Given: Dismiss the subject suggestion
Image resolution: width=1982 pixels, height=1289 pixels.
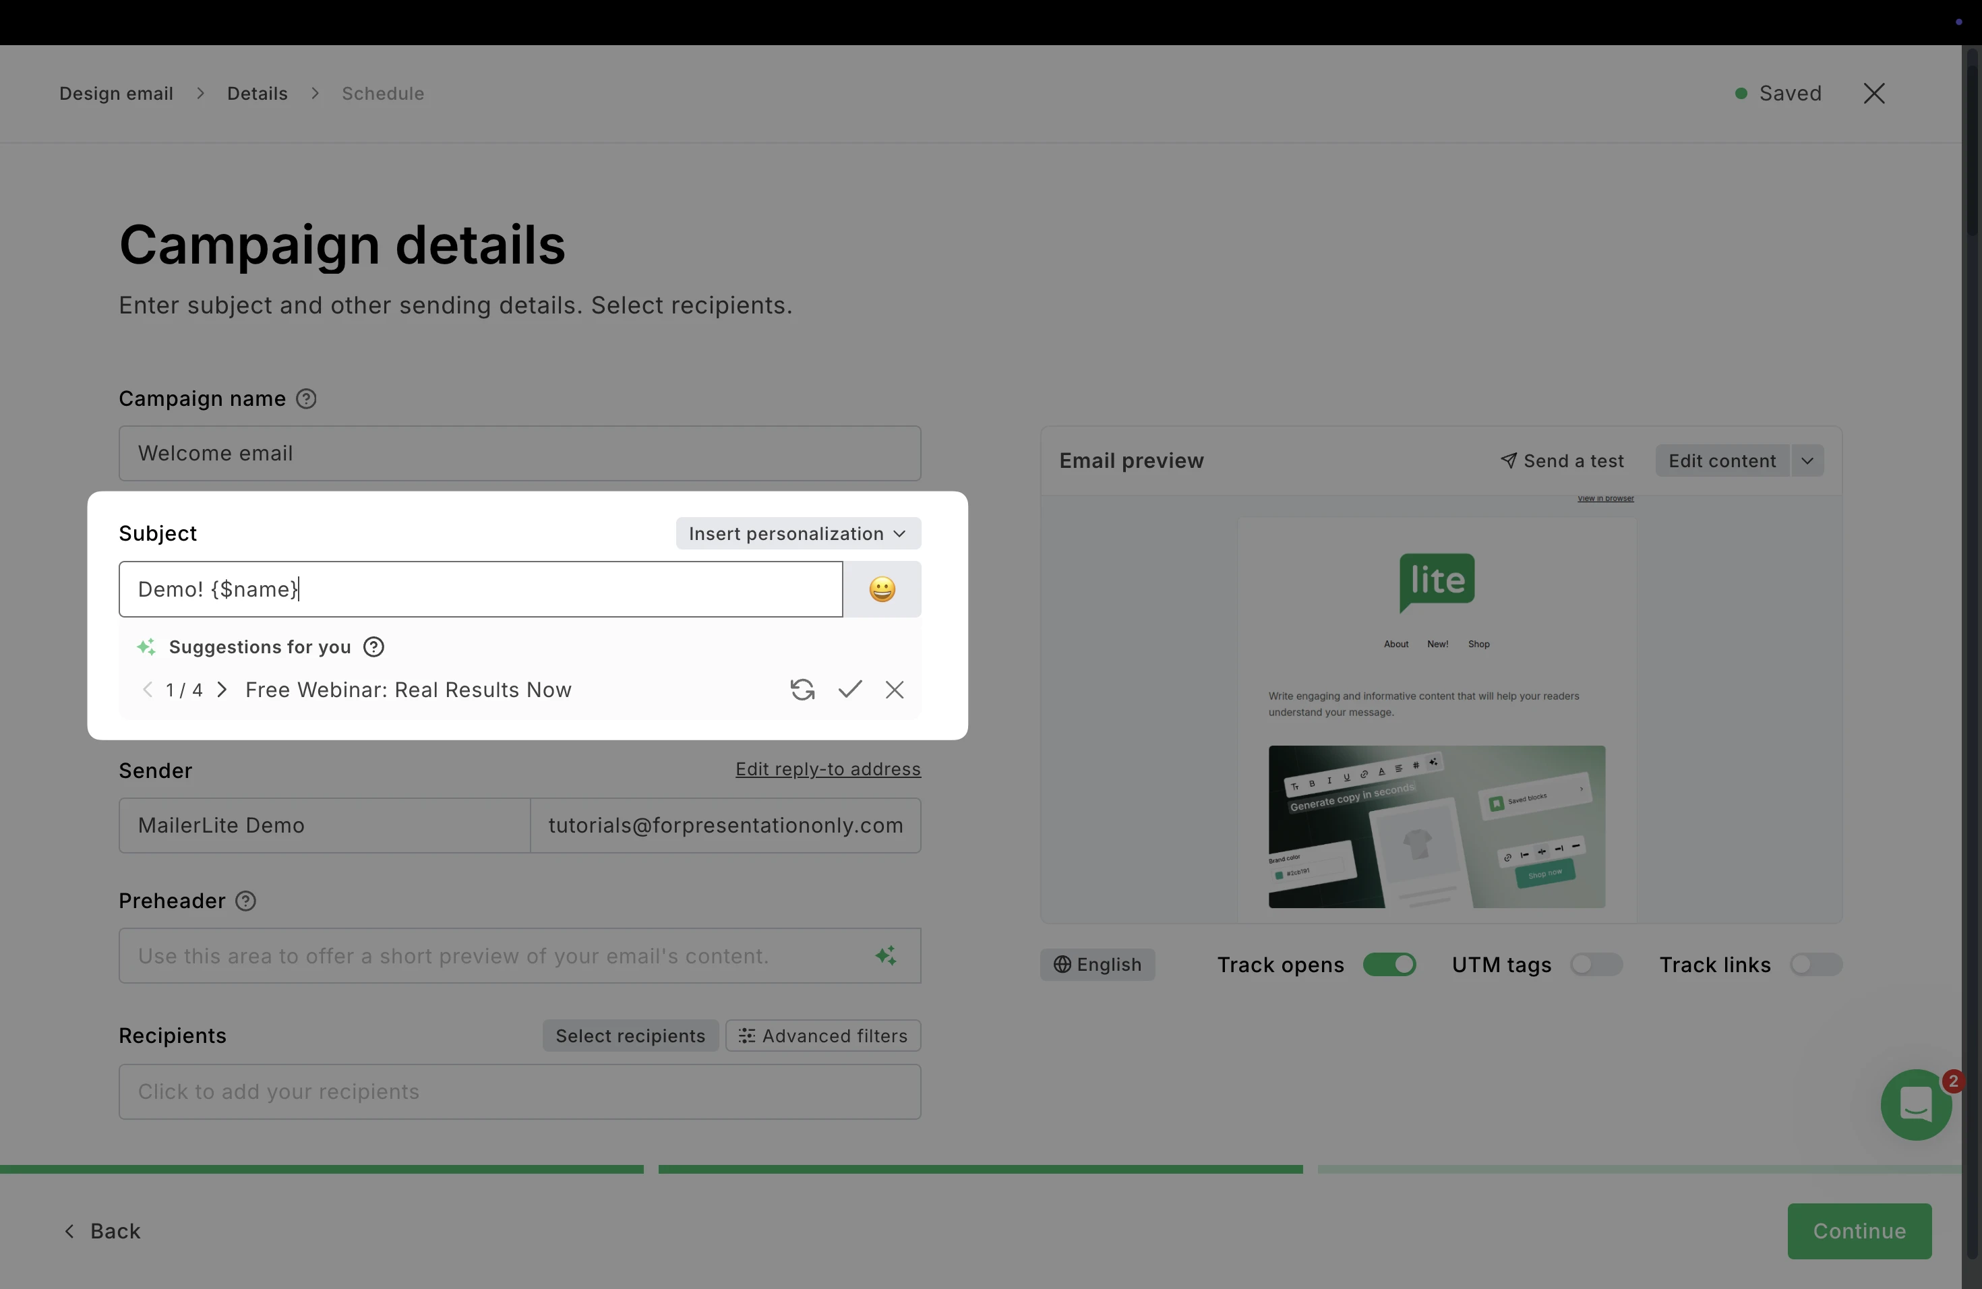Looking at the screenshot, I should click(895, 690).
